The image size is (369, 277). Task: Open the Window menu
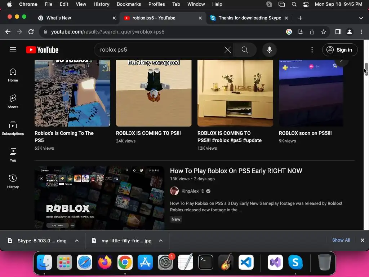coord(196,4)
